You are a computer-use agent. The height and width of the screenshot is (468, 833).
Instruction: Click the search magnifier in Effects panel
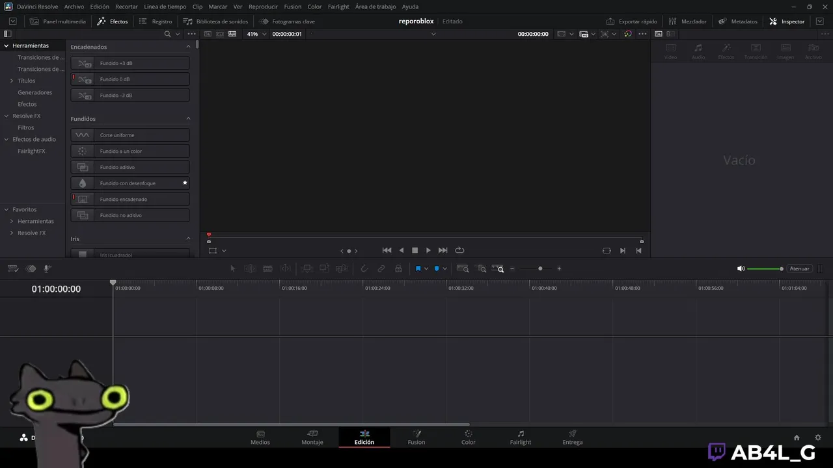pos(167,34)
